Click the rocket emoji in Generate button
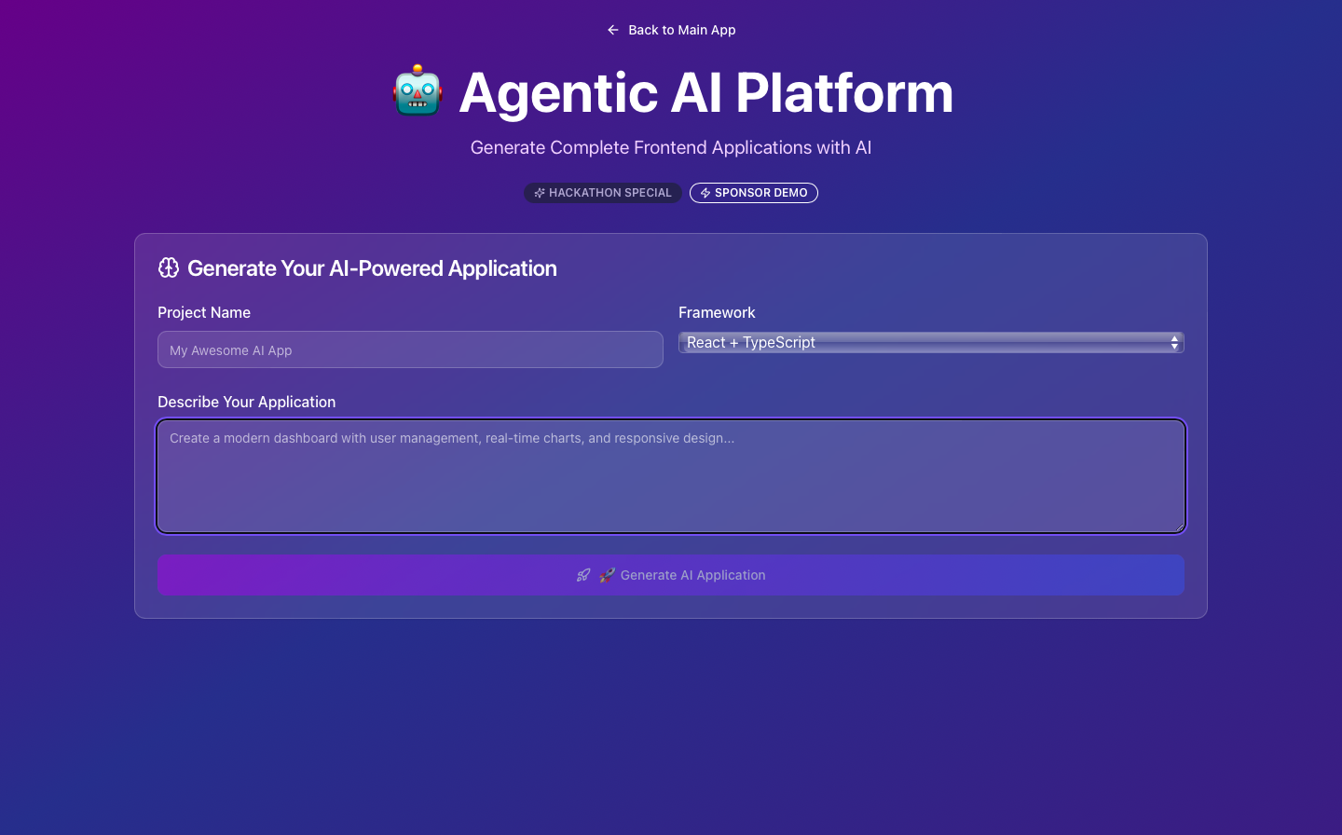The width and height of the screenshot is (1342, 835). [607, 575]
